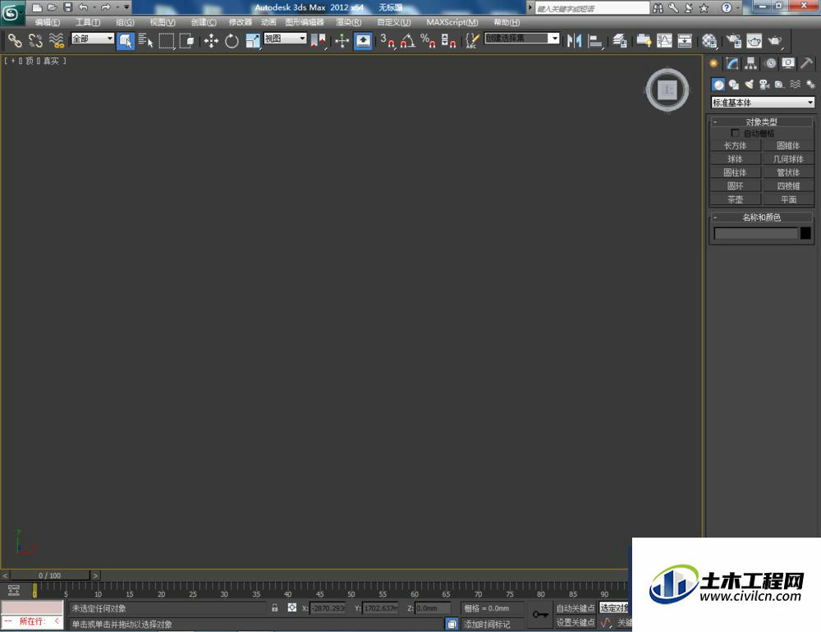The height and width of the screenshot is (632, 821).
Task: Click the 茶壶 (Teapot) button
Action: [x=735, y=199]
